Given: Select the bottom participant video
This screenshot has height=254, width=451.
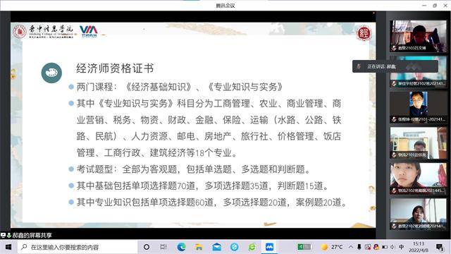Looking at the screenshot, I should point(418,214).
